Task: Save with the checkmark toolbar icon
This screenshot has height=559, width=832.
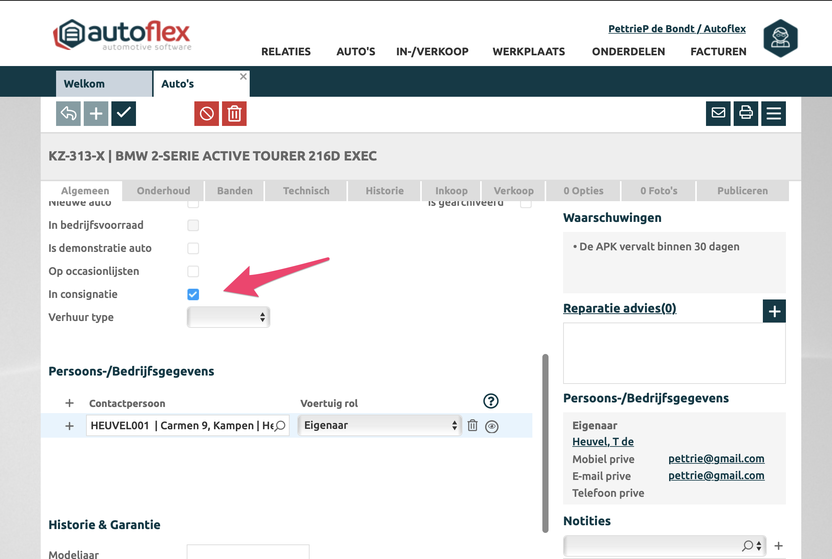Action: pyautogui.click(x=124, y=114)
